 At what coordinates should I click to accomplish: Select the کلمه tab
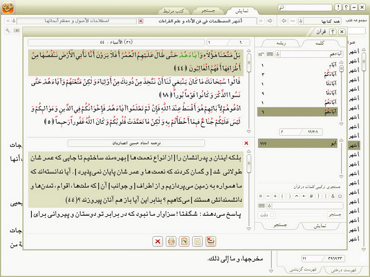coord(320,43)
